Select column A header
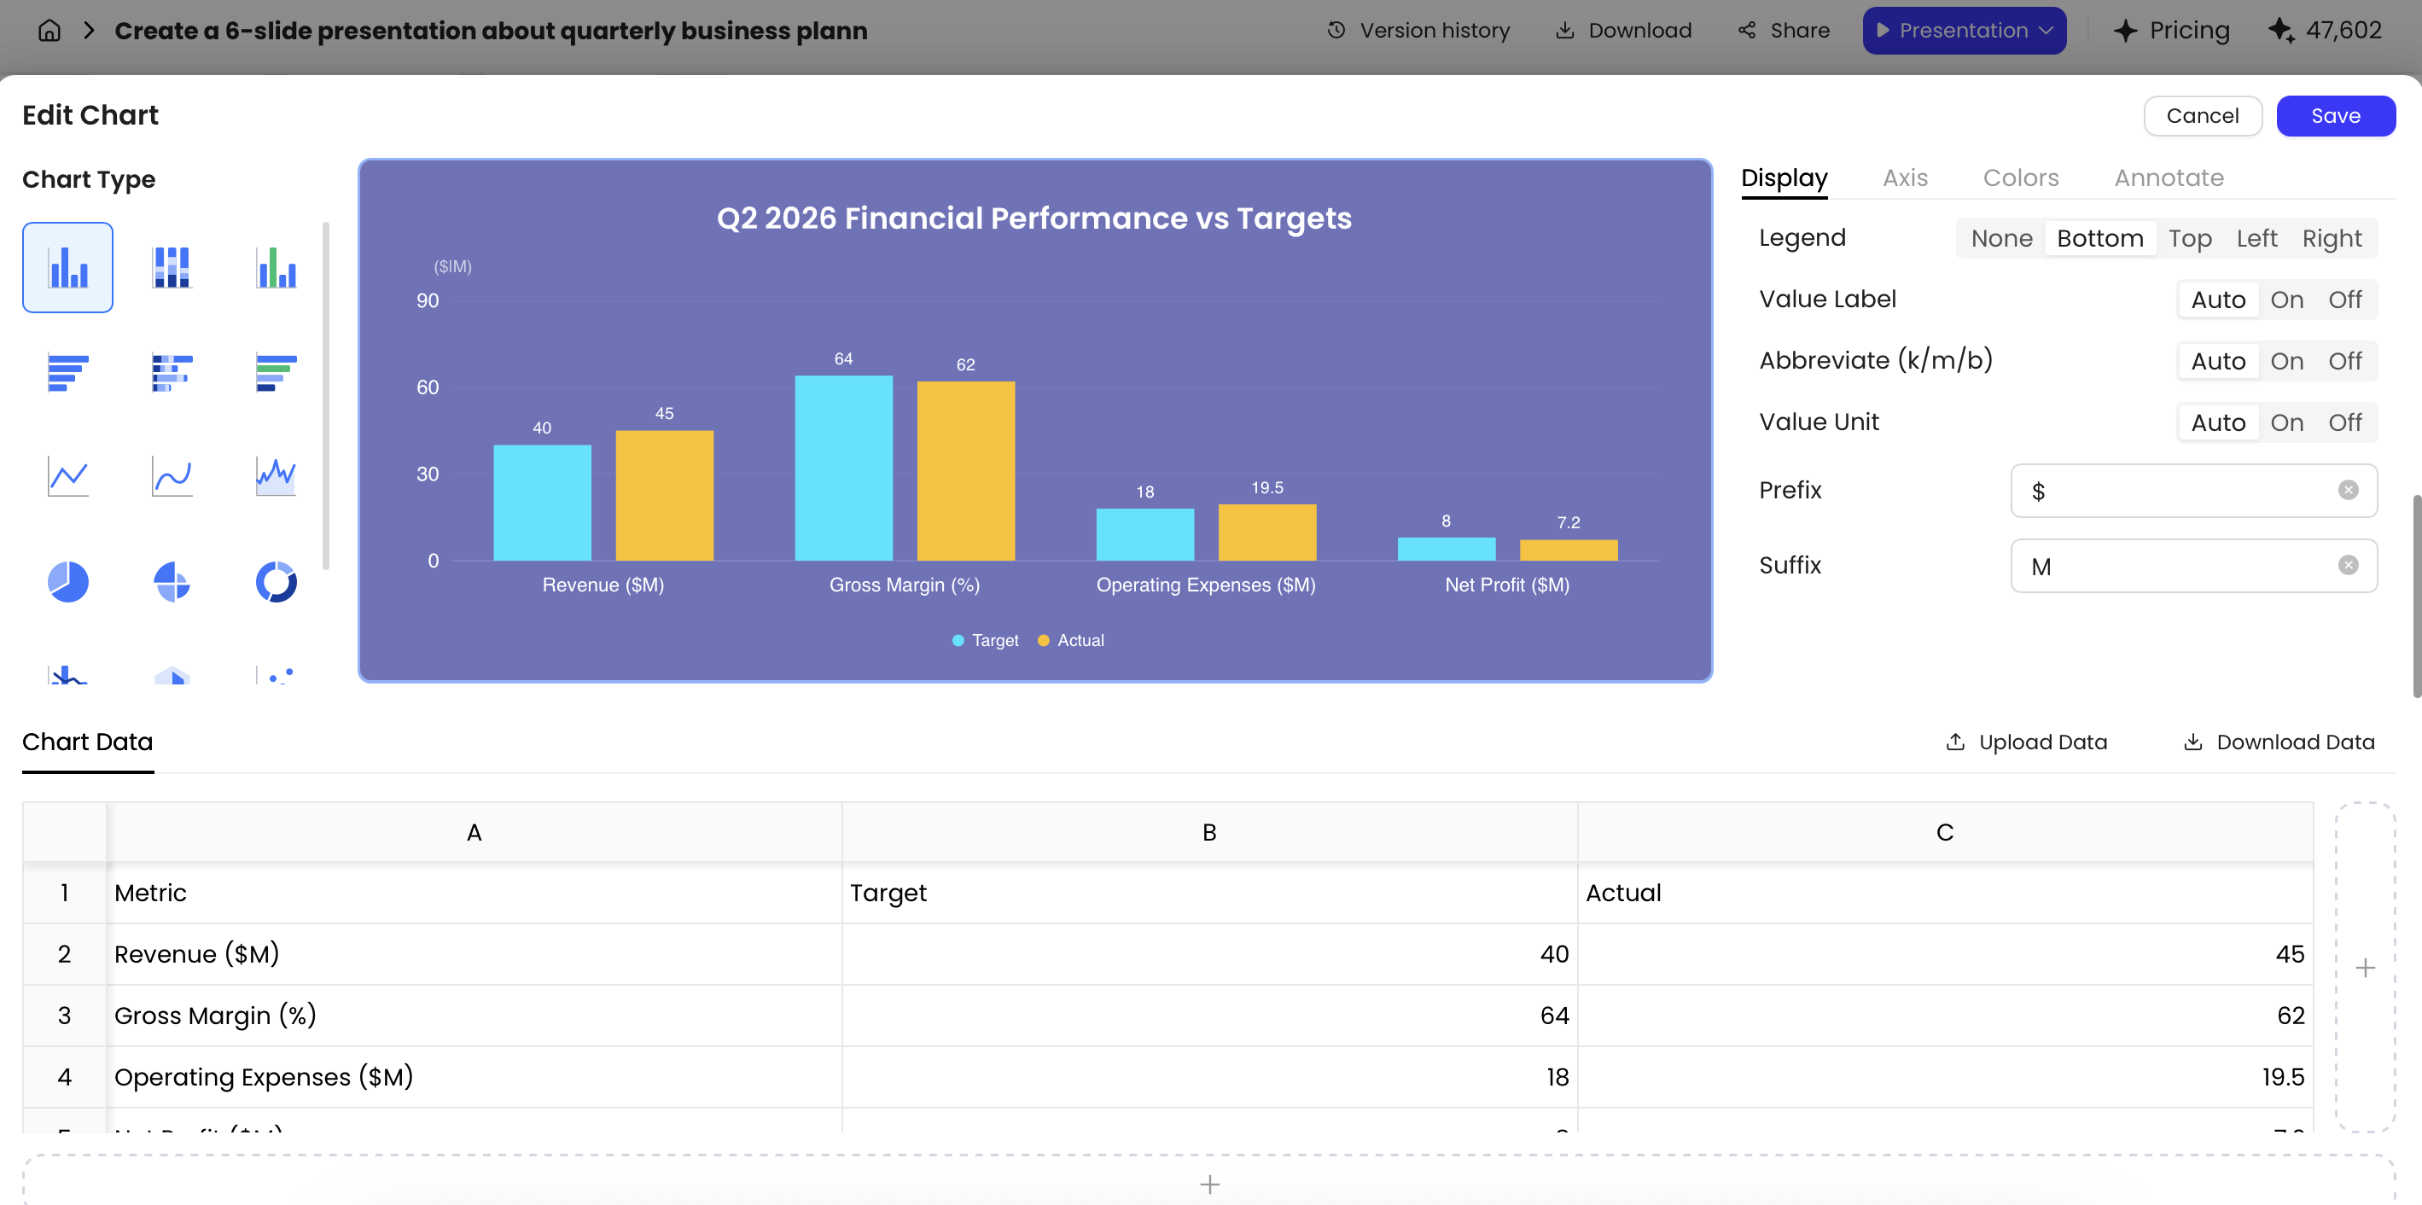Viewport: 2422px width, 1205px height. coord(474,832)
